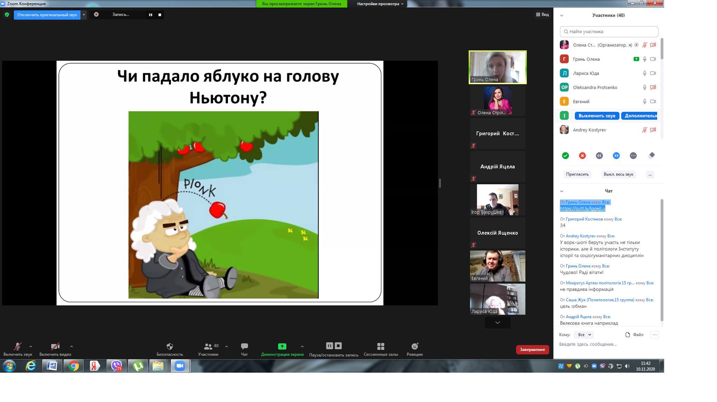This screenshot has width=717, height=402.
Task: Toggle camera for Oleksandra Protsenko
Action: click(653, 87)
